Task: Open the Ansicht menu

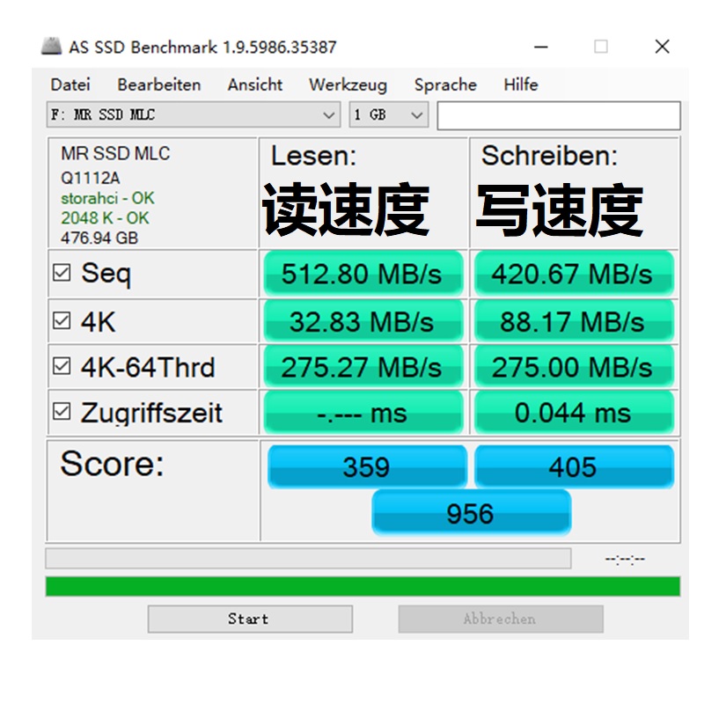Action: tap(254, 84)
